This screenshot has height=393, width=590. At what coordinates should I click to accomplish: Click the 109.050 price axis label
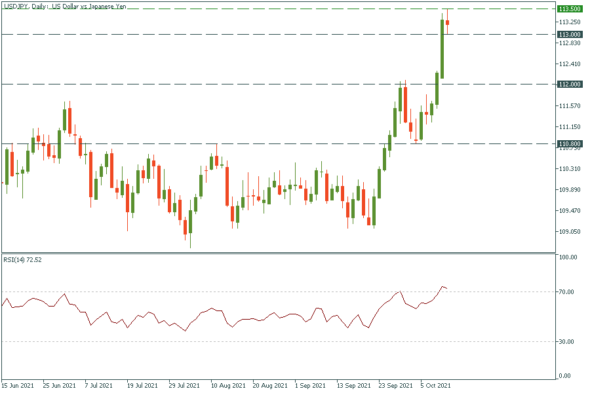pyautogui.click(x=568, y=232)
